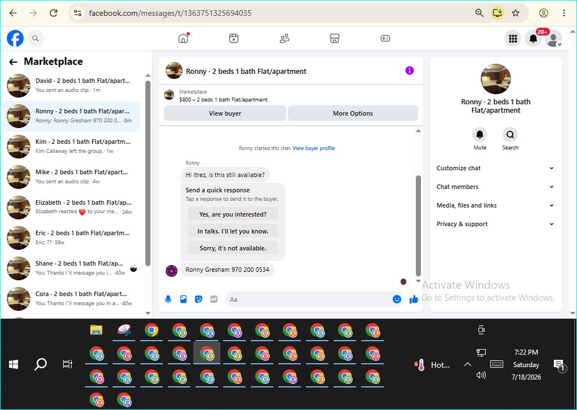
Task: Send a thumbs-up like
Action: (414, 299)
